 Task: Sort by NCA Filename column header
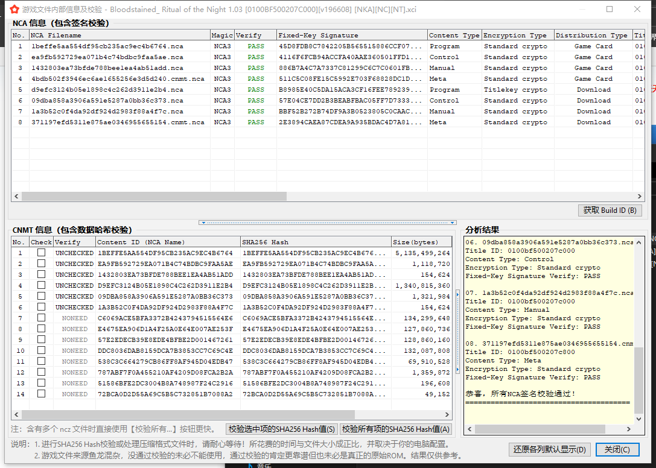(x=119, y=35)
